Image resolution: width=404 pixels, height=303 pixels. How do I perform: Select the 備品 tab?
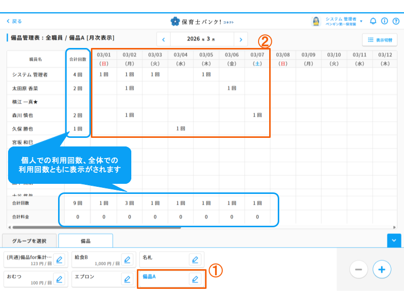[86, 241]
